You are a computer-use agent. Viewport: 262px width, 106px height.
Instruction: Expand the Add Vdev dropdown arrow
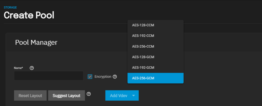(134, 96)
